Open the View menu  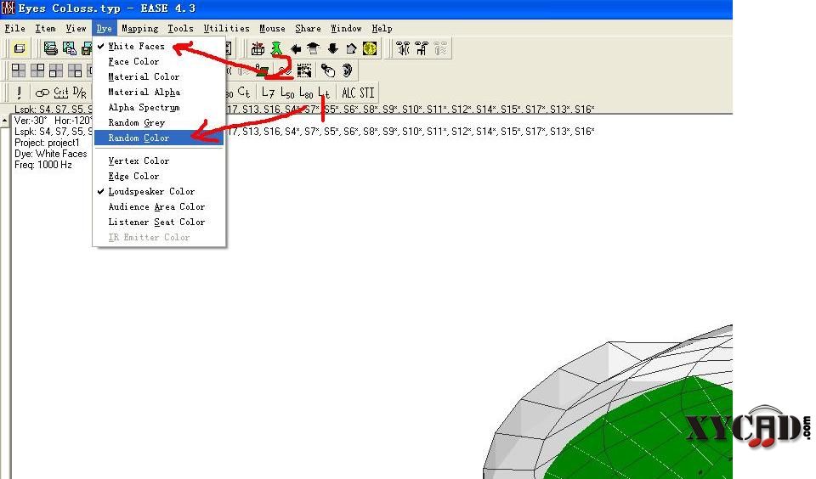(x=76, y=29)
